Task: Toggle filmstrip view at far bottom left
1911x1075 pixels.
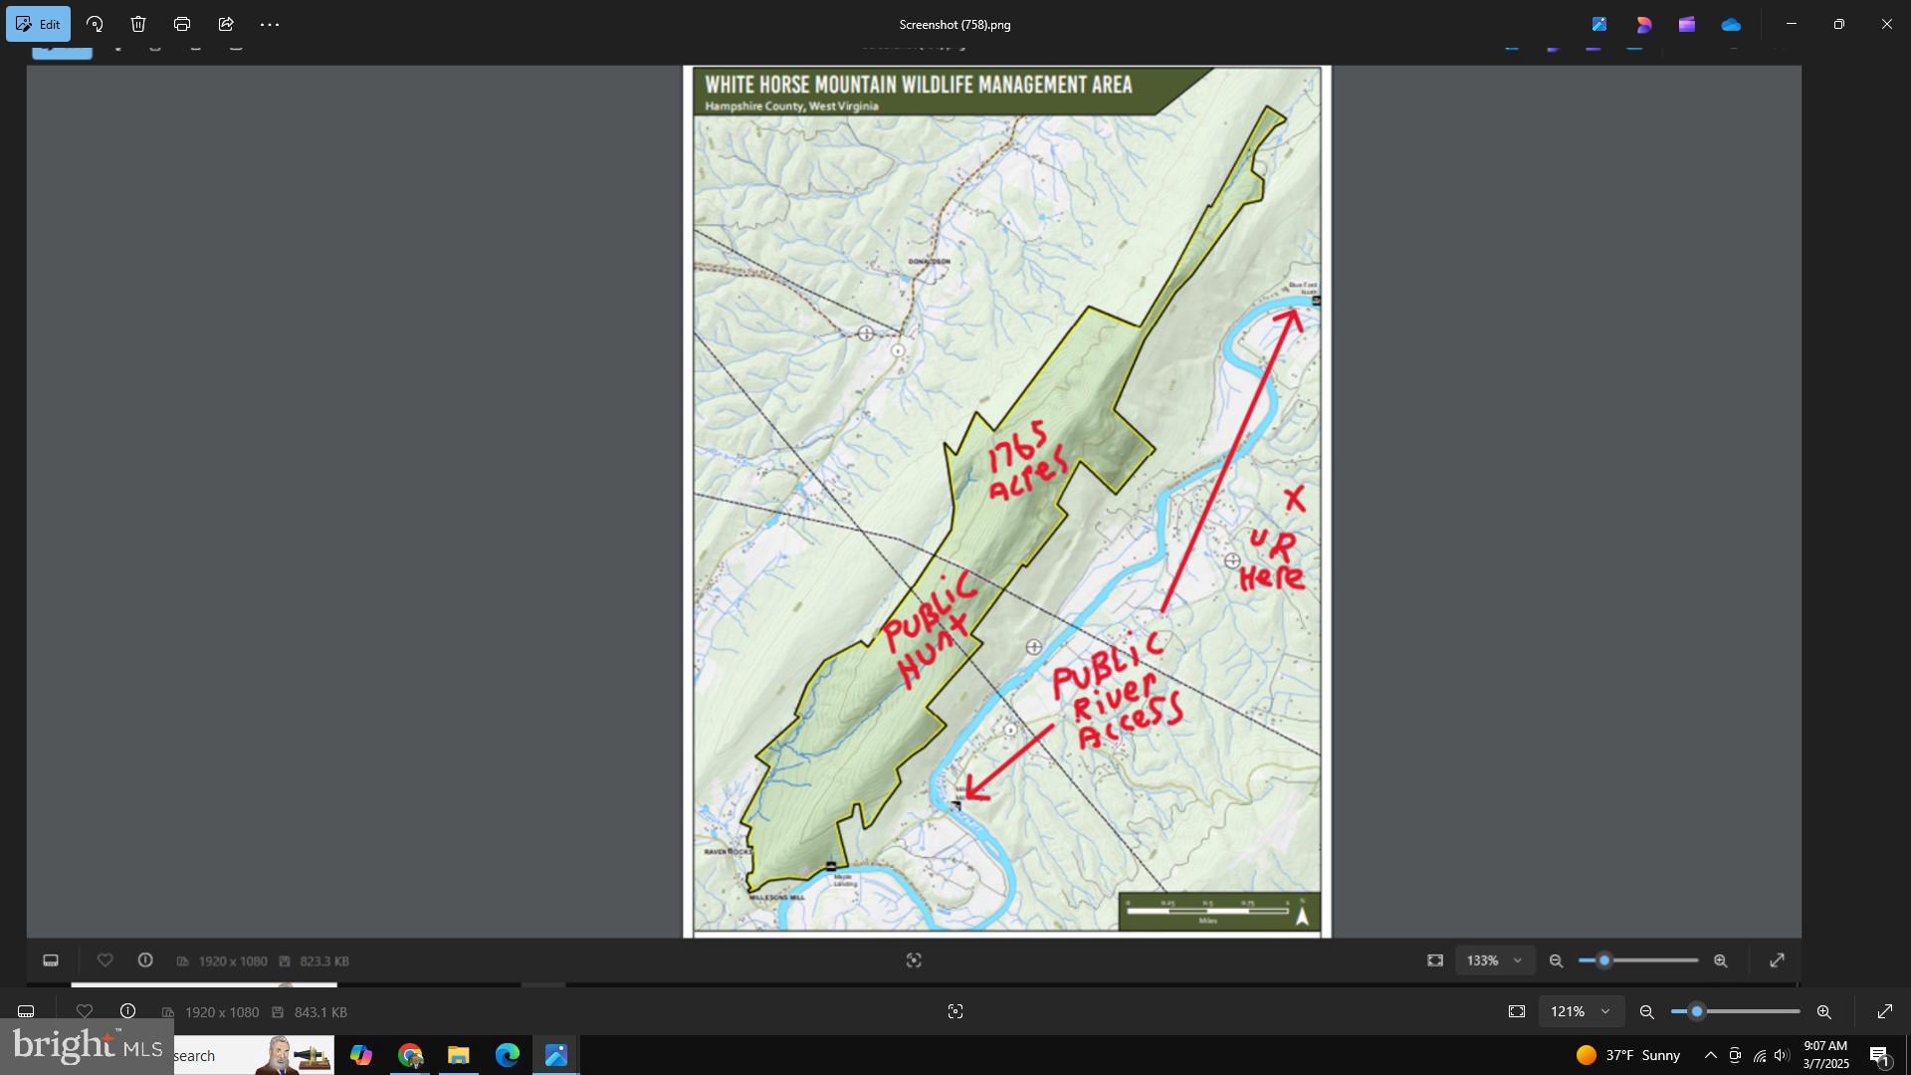Action: [27, 1011]
